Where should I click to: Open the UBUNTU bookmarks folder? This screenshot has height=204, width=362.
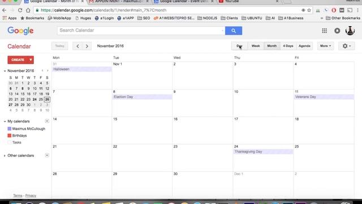pos(252,18)
